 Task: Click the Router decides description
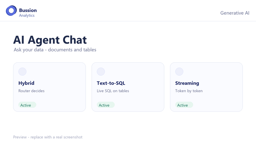(32, 91)
